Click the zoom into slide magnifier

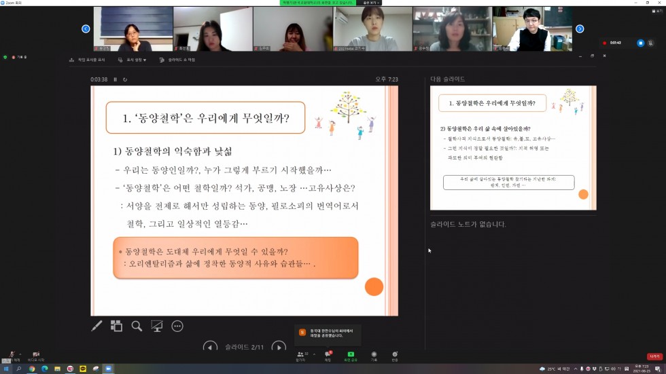coord(137,326)
